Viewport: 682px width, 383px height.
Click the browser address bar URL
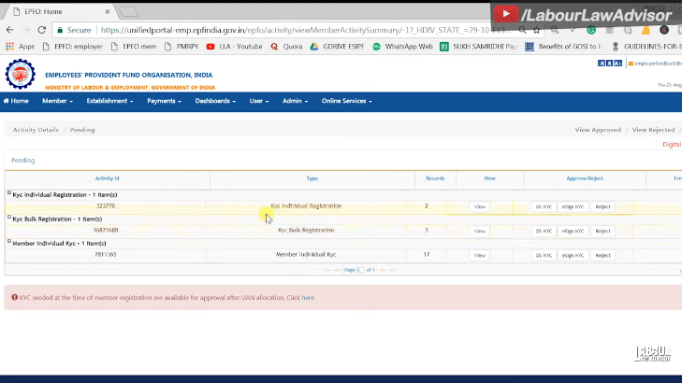304,30
